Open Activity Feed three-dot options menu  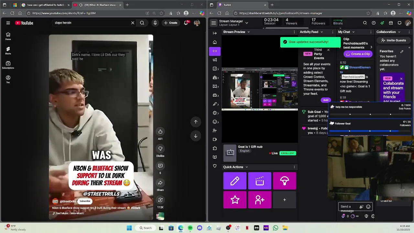333,32
